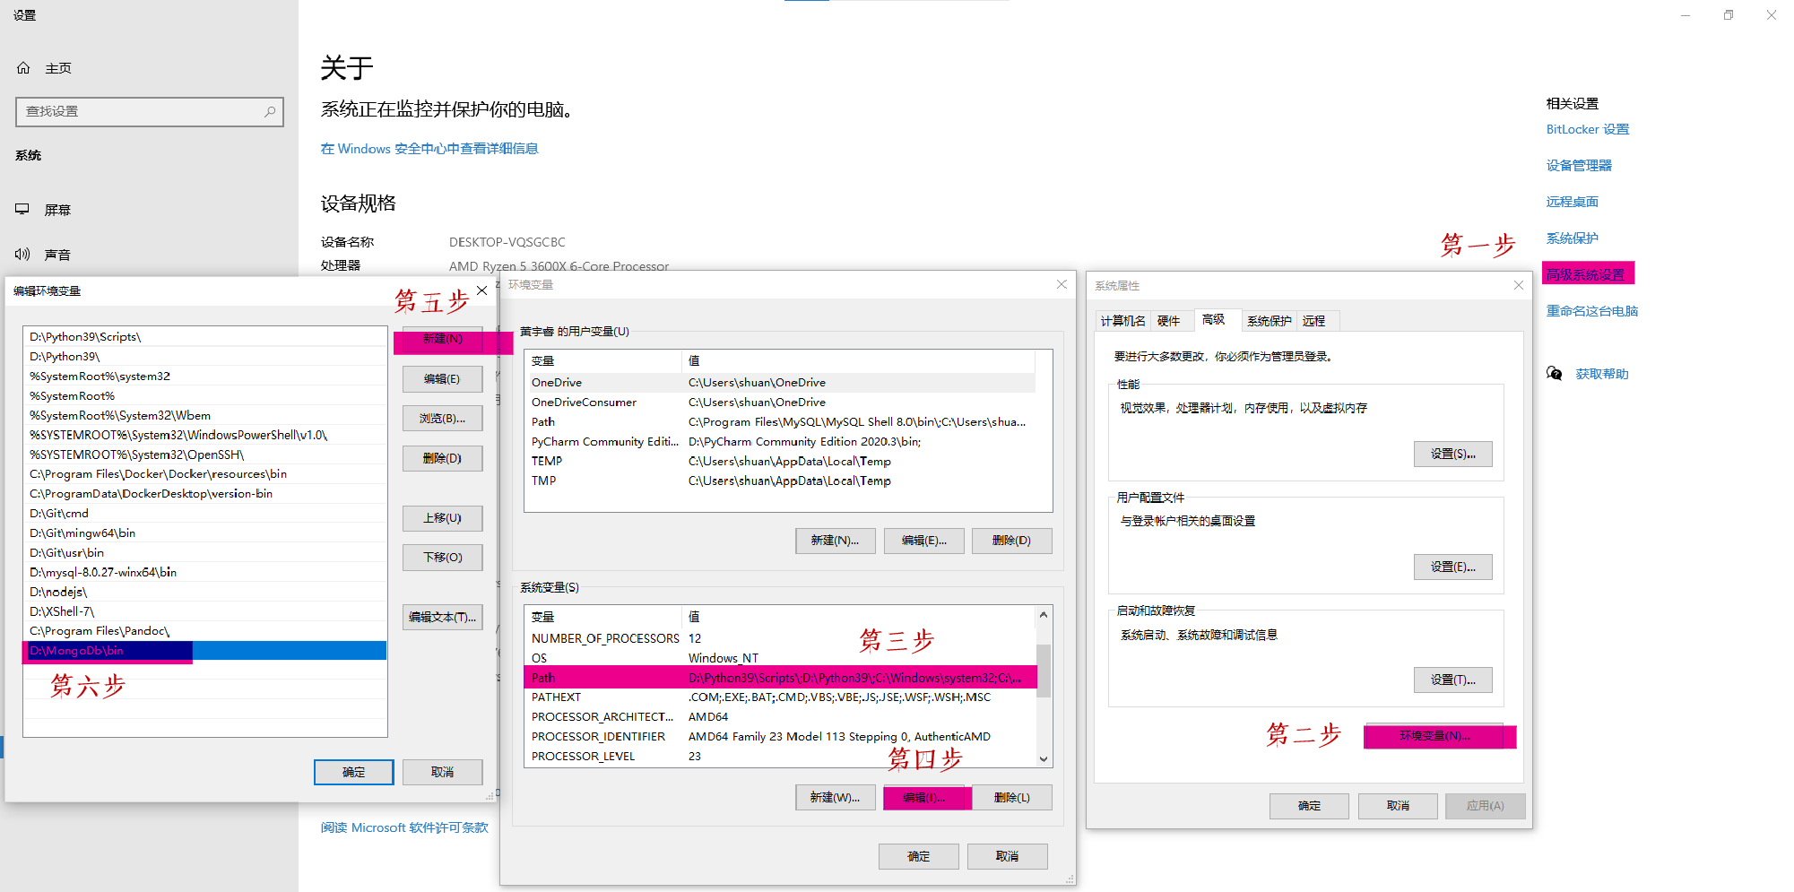Click 删除(L) under system variables
Image resolution: width=1794 pixels, height=892 pixels.
click(x=1012, y=797)
